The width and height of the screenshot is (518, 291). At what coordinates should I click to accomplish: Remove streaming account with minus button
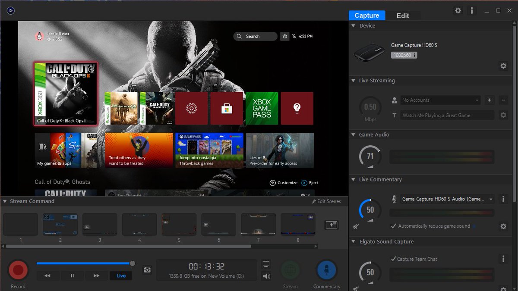point(503,100)
